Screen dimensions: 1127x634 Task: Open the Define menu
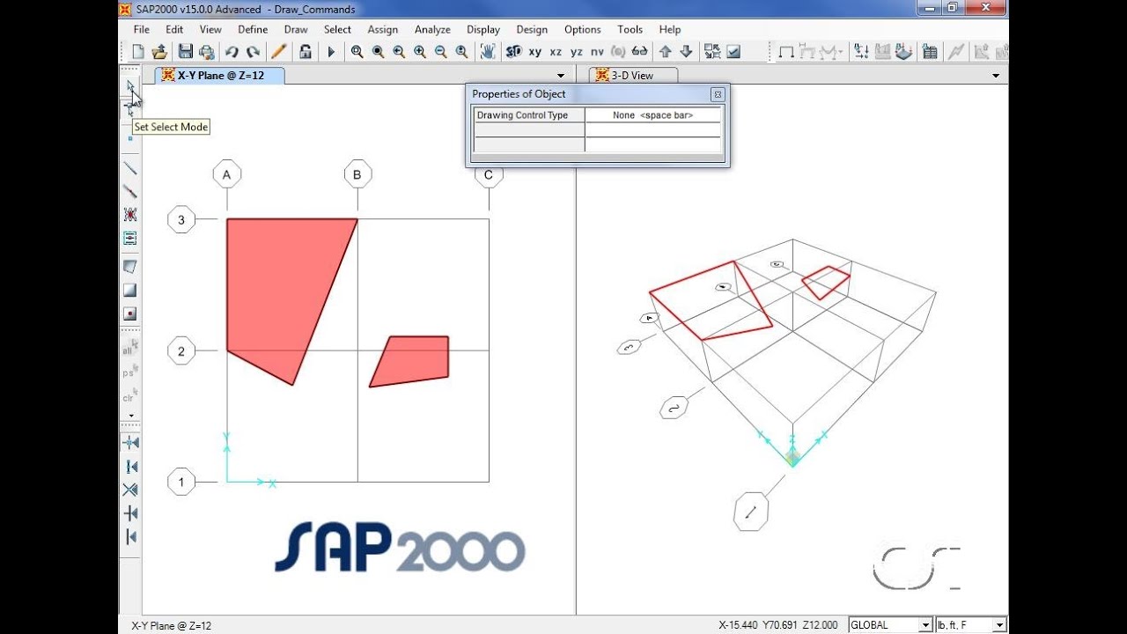253,29
